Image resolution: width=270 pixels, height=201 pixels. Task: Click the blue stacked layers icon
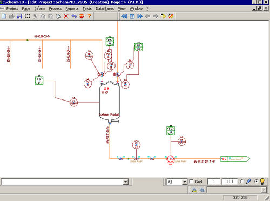202,190
